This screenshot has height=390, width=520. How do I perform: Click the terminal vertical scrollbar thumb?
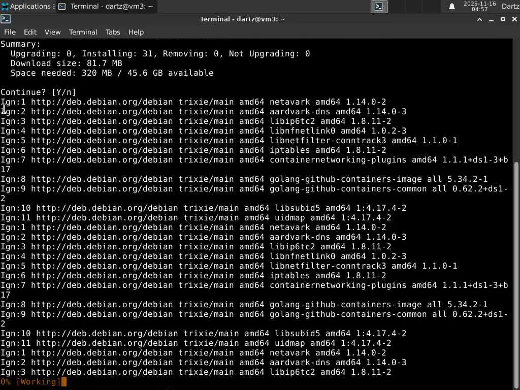(516, 274)
